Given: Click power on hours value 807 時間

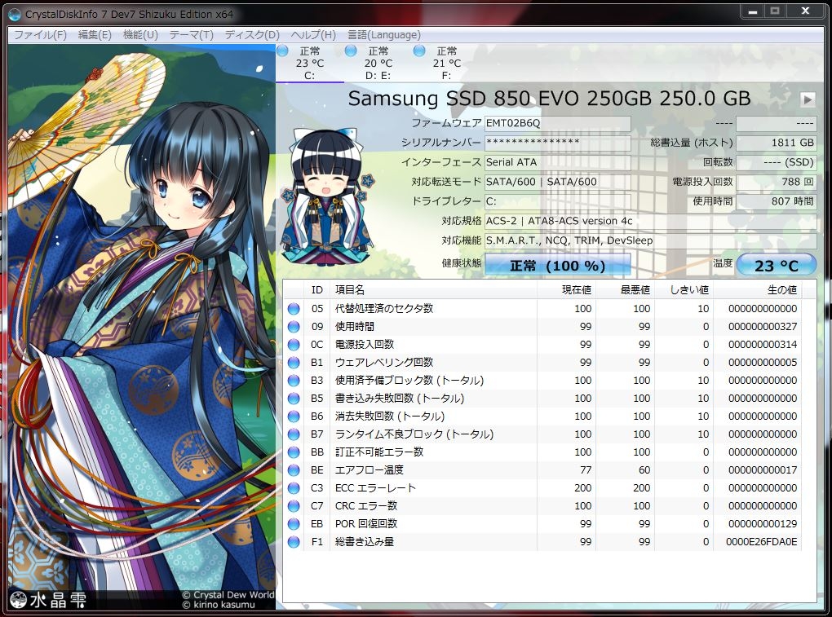Looking at the screenshot, I should 777,202.
